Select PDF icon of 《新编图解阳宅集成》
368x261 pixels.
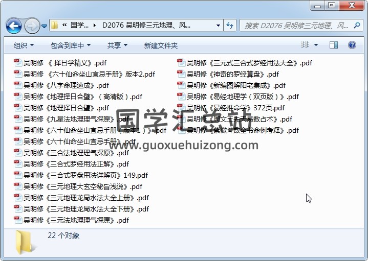[x=181, y=85]
